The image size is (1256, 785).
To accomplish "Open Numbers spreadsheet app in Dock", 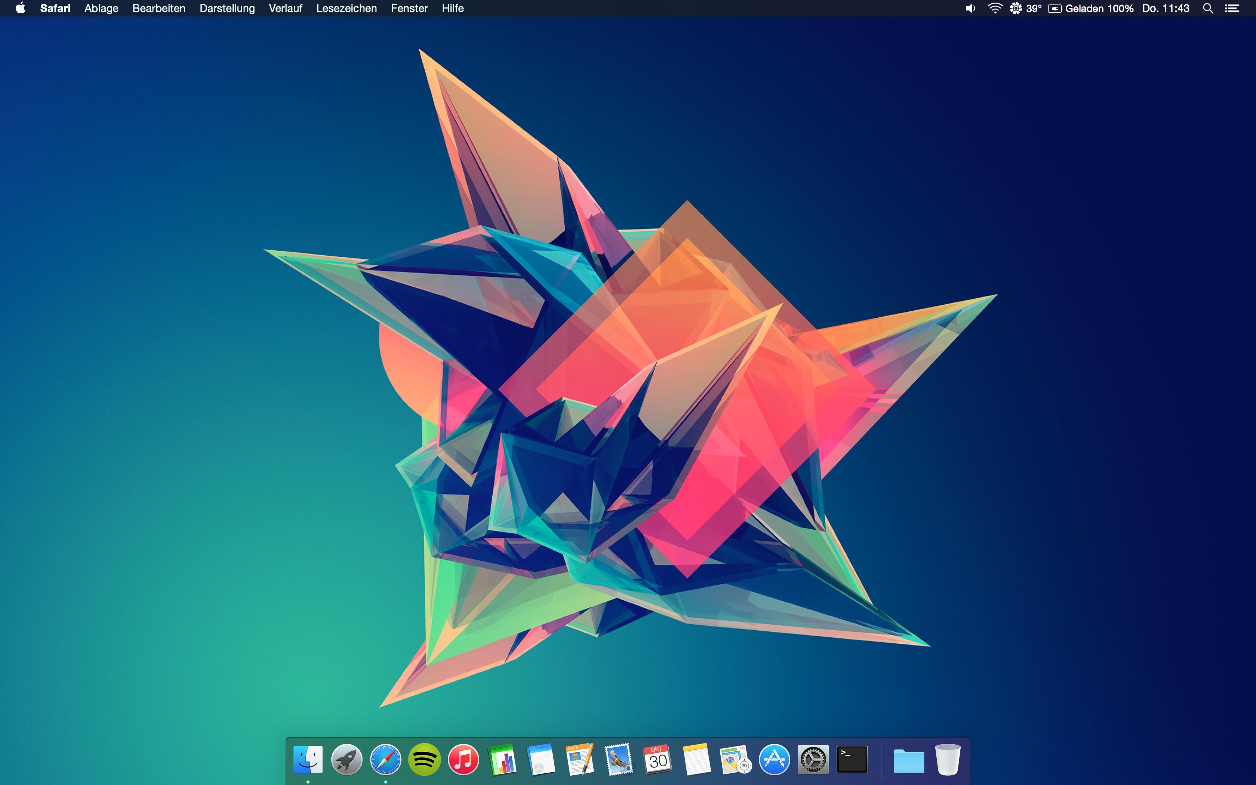I will coord(502,760).
